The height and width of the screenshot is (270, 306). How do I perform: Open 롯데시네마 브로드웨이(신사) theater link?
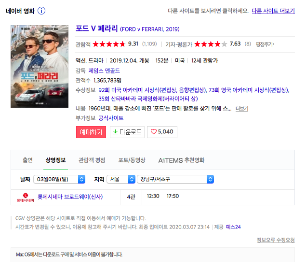coord(70,197)
